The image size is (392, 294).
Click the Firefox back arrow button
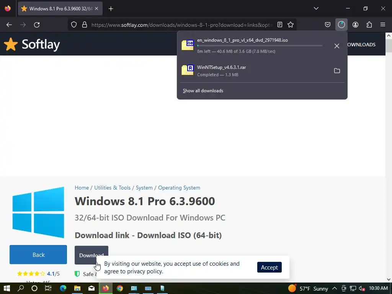(9, 25)
